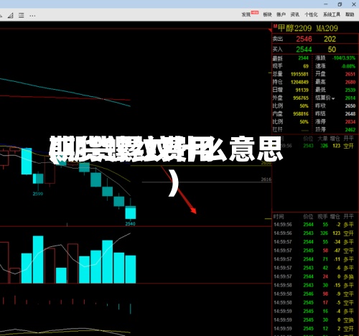Screen dimensions: 359x336
Task: Open the 发现 menu
Action: (246, 15)
